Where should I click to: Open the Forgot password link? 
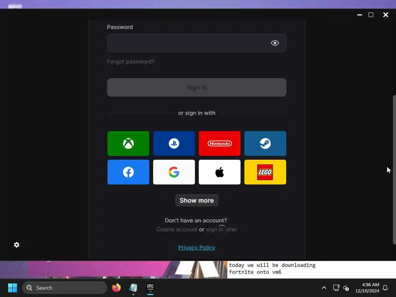[x=131, y=61]
